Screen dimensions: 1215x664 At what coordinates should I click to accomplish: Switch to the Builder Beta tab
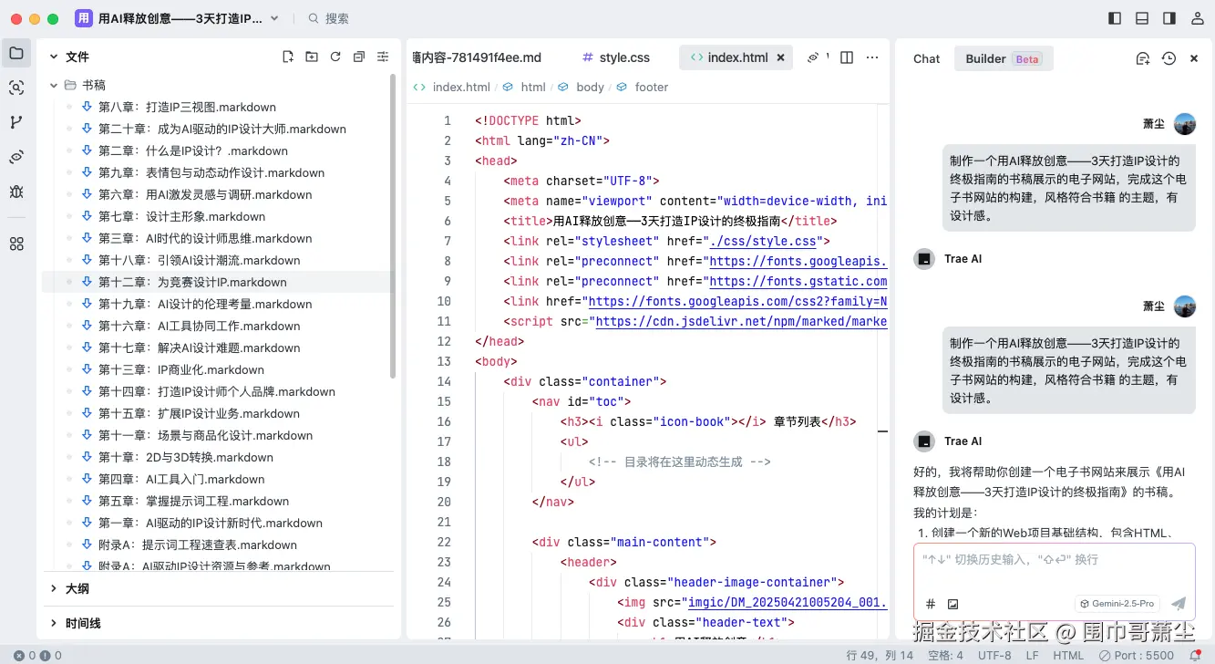click(x=1003, y=58)
